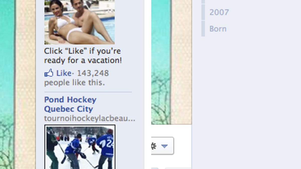
Task: Open the pond hockey players ad image
Action: pyautogui.click(x=80, y=147)
